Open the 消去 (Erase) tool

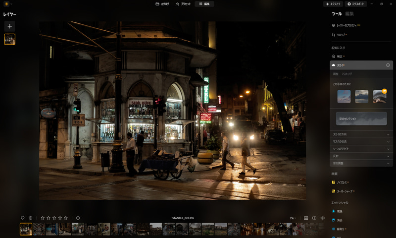[x=339, y=220]
